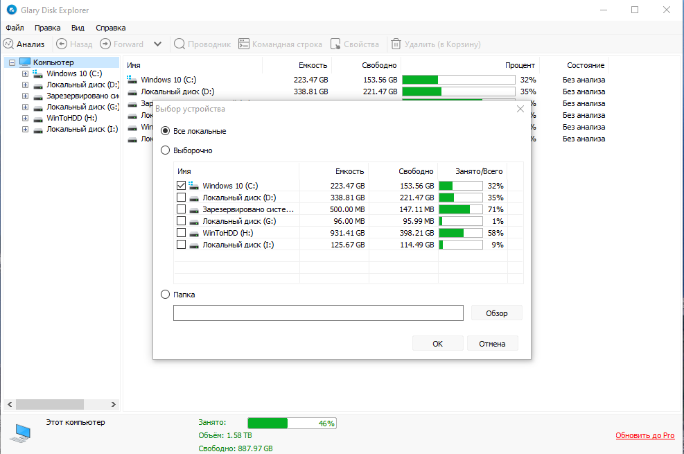The image size is (684, 454).
Task: Click the Компьютер monitor icon in tree
Action: pyautogui.click(x=26, y=62)
